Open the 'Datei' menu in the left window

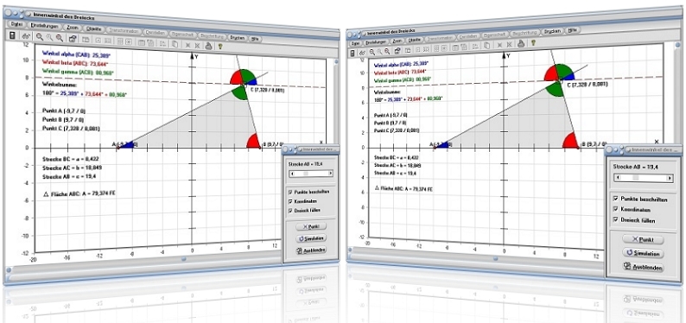(x=16, y=24)
